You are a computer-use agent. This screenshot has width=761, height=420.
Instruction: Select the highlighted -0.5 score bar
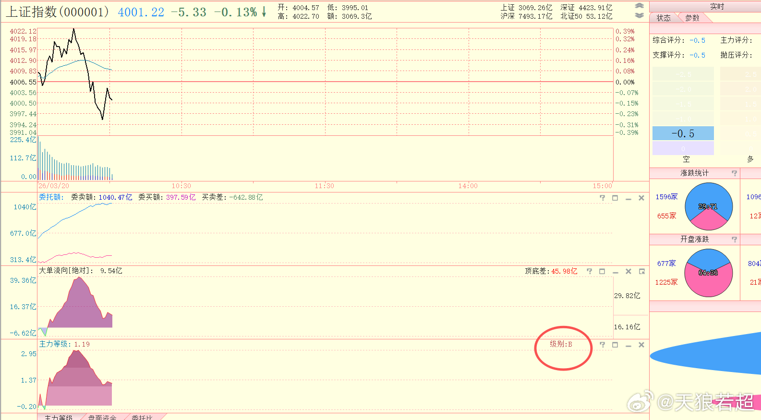tap(683, 133)
